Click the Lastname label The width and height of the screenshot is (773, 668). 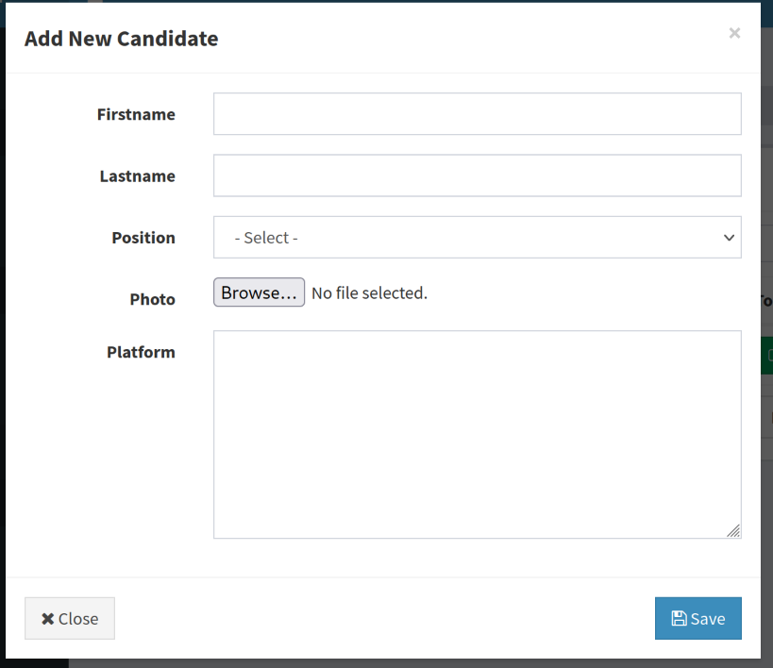(x=137, y=175)
